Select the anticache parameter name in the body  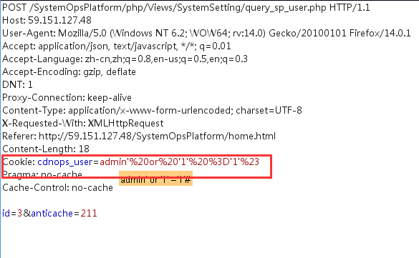click(x=52, y=214)
